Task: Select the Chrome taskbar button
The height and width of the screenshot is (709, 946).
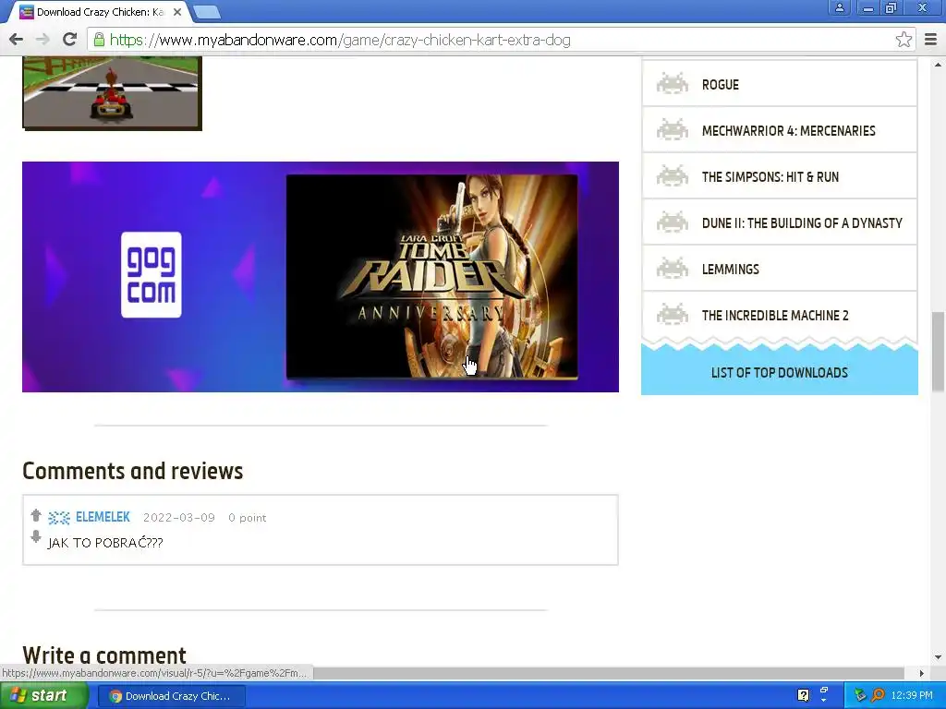Action: (x=171, y=696)
